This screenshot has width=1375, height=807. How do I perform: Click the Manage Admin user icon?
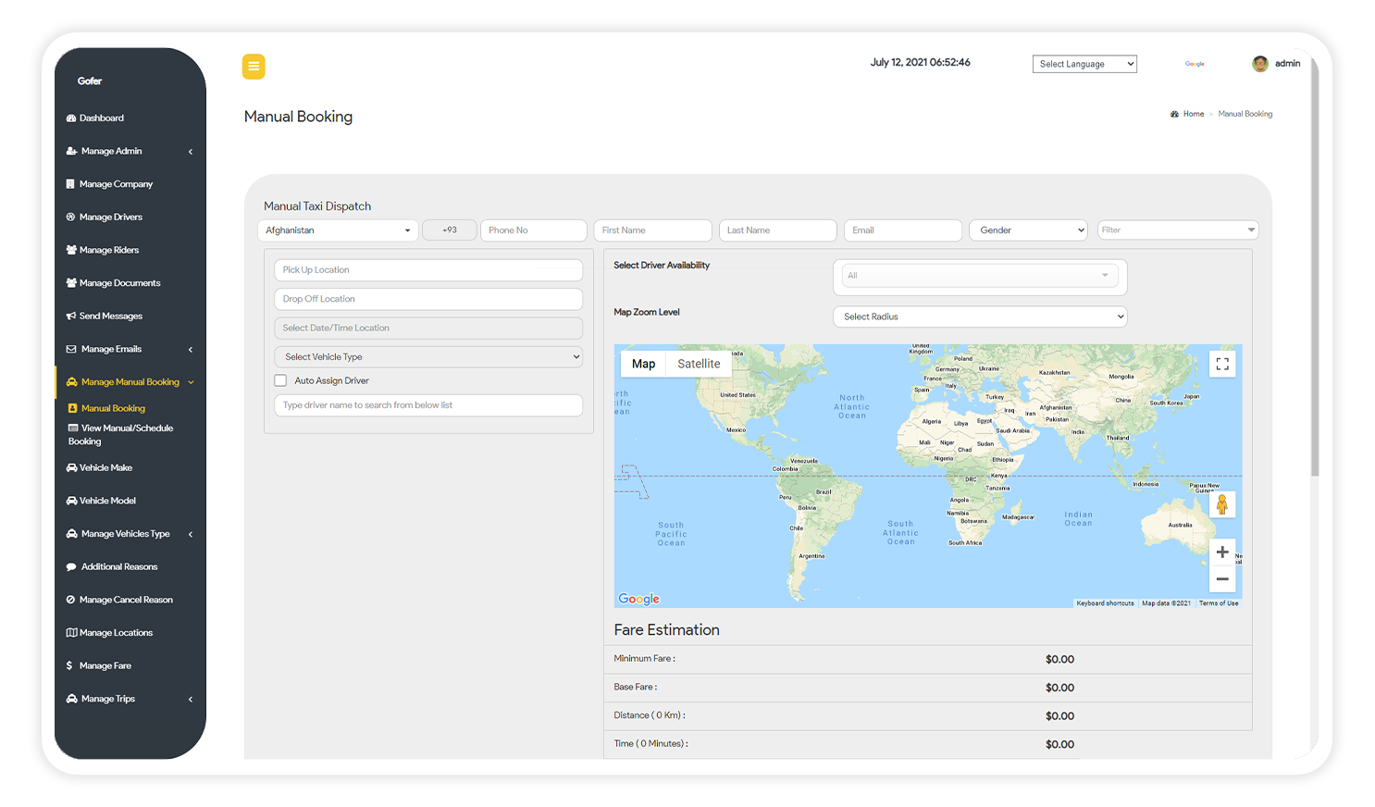click(x=71, y=151)
